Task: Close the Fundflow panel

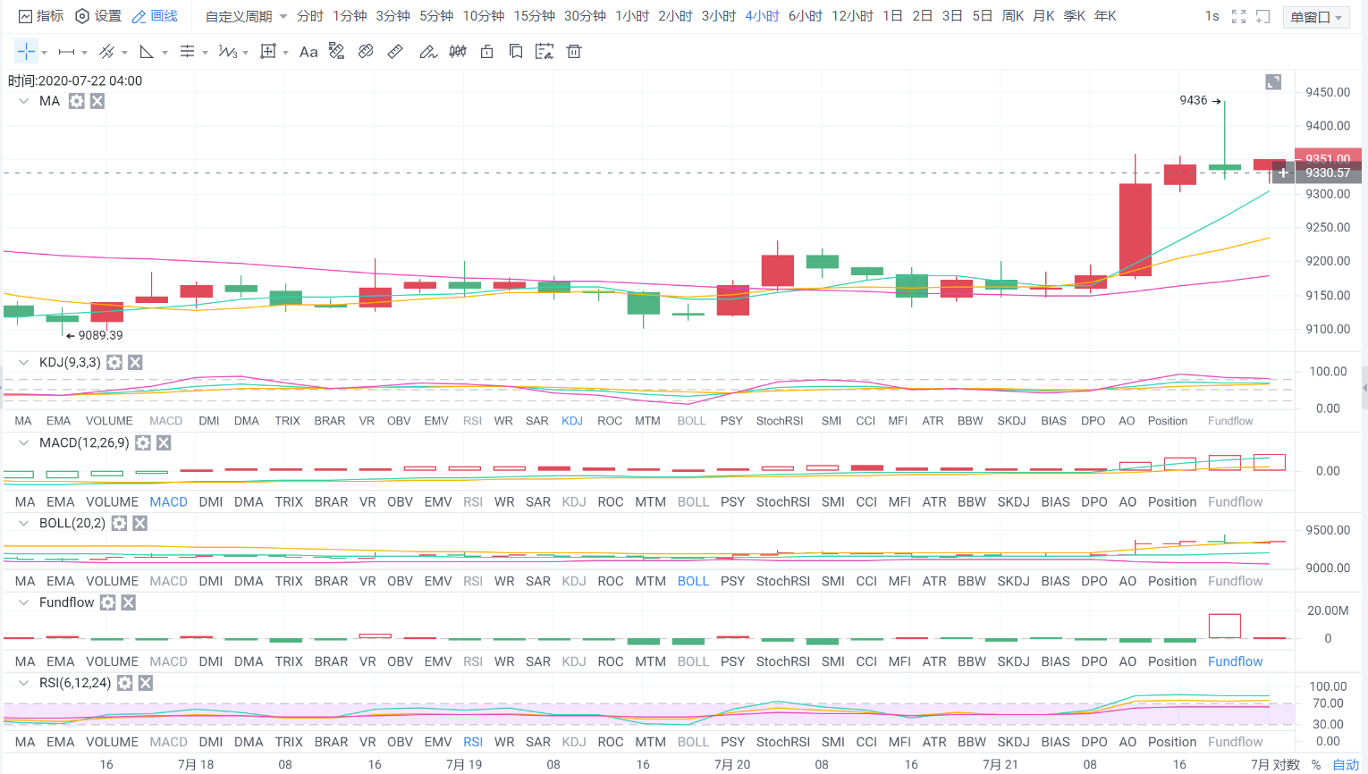Action: coord(129,602)
